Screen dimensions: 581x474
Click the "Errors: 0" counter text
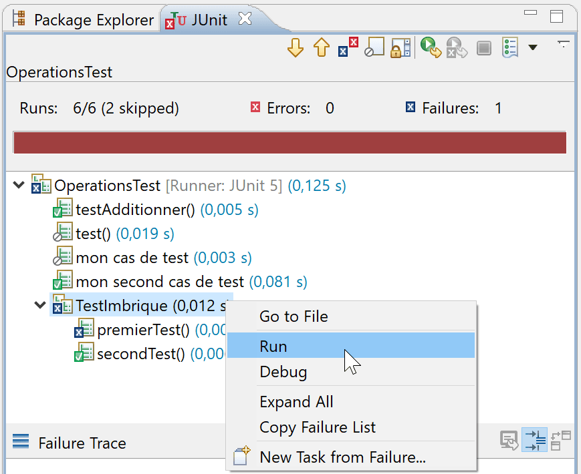coord(300,108)
